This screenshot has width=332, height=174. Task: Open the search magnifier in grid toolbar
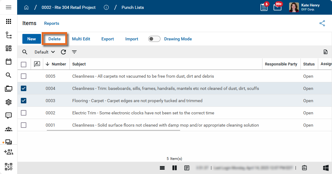click(x=25, y=52)
